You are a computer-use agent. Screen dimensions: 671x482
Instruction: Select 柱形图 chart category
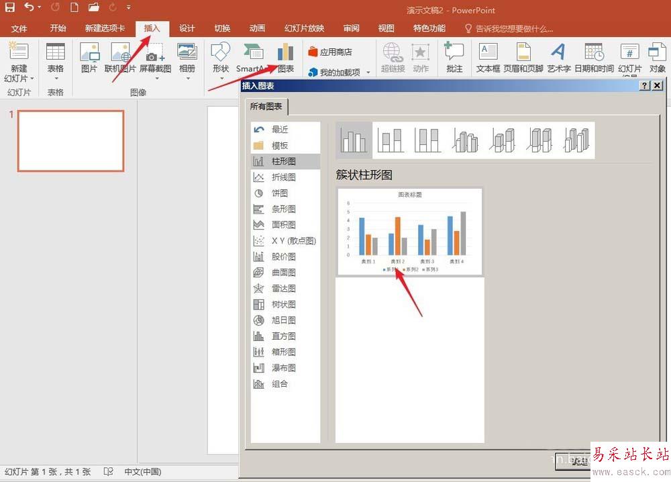point(284,161)
